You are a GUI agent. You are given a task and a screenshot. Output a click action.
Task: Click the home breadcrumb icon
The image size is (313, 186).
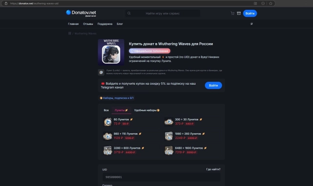(69, 33)
